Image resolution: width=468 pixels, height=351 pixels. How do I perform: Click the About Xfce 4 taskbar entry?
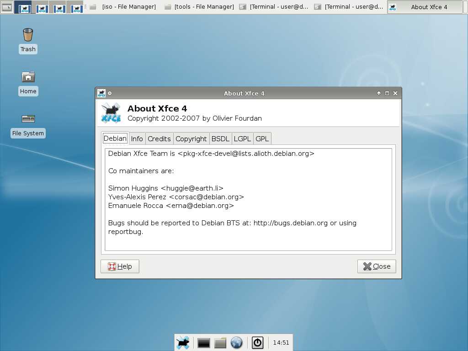[x=425, y=7]
